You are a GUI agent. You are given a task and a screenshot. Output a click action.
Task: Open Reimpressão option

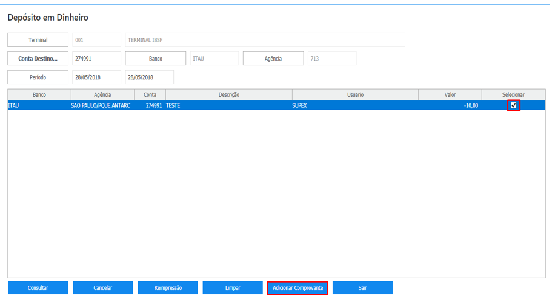click(168, 287)
